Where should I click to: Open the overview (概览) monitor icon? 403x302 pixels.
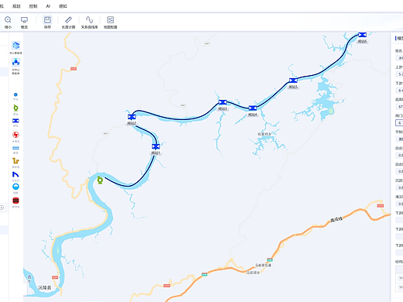[x=24, y=20]
